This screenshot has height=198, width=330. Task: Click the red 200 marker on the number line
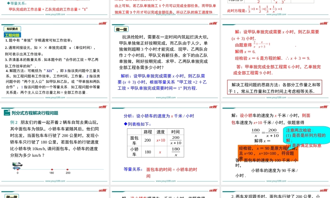[68, 170]
